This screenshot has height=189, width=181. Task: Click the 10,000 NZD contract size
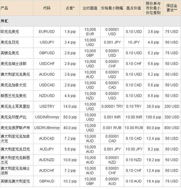(90, 96)
